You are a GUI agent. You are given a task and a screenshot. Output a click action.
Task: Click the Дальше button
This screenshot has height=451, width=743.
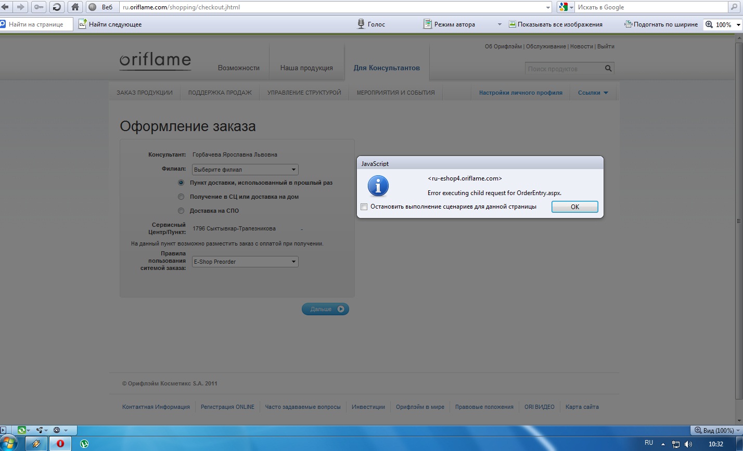(x=325, y=309)
